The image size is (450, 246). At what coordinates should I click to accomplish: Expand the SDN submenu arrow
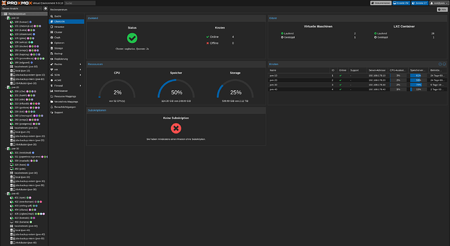(80, 75)
